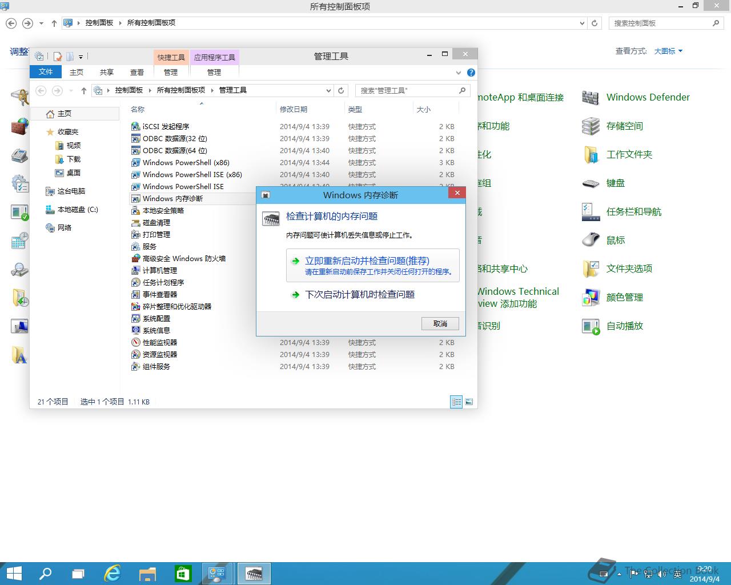Select Windows PowerShell (x86) icon
This screenshot has height=585, width=731.
(135, 162)
